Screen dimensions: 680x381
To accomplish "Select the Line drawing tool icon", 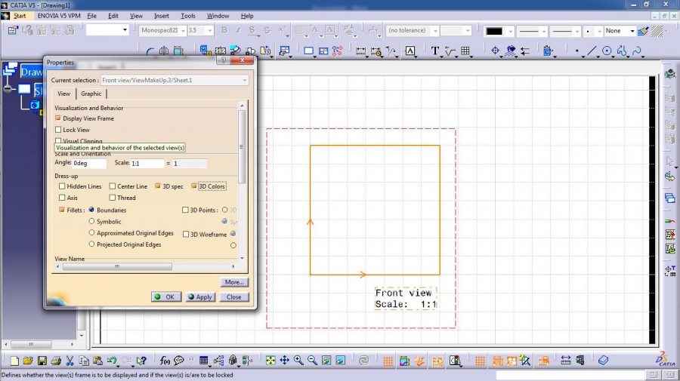I will pyautogui.click(x=592, y=51).
